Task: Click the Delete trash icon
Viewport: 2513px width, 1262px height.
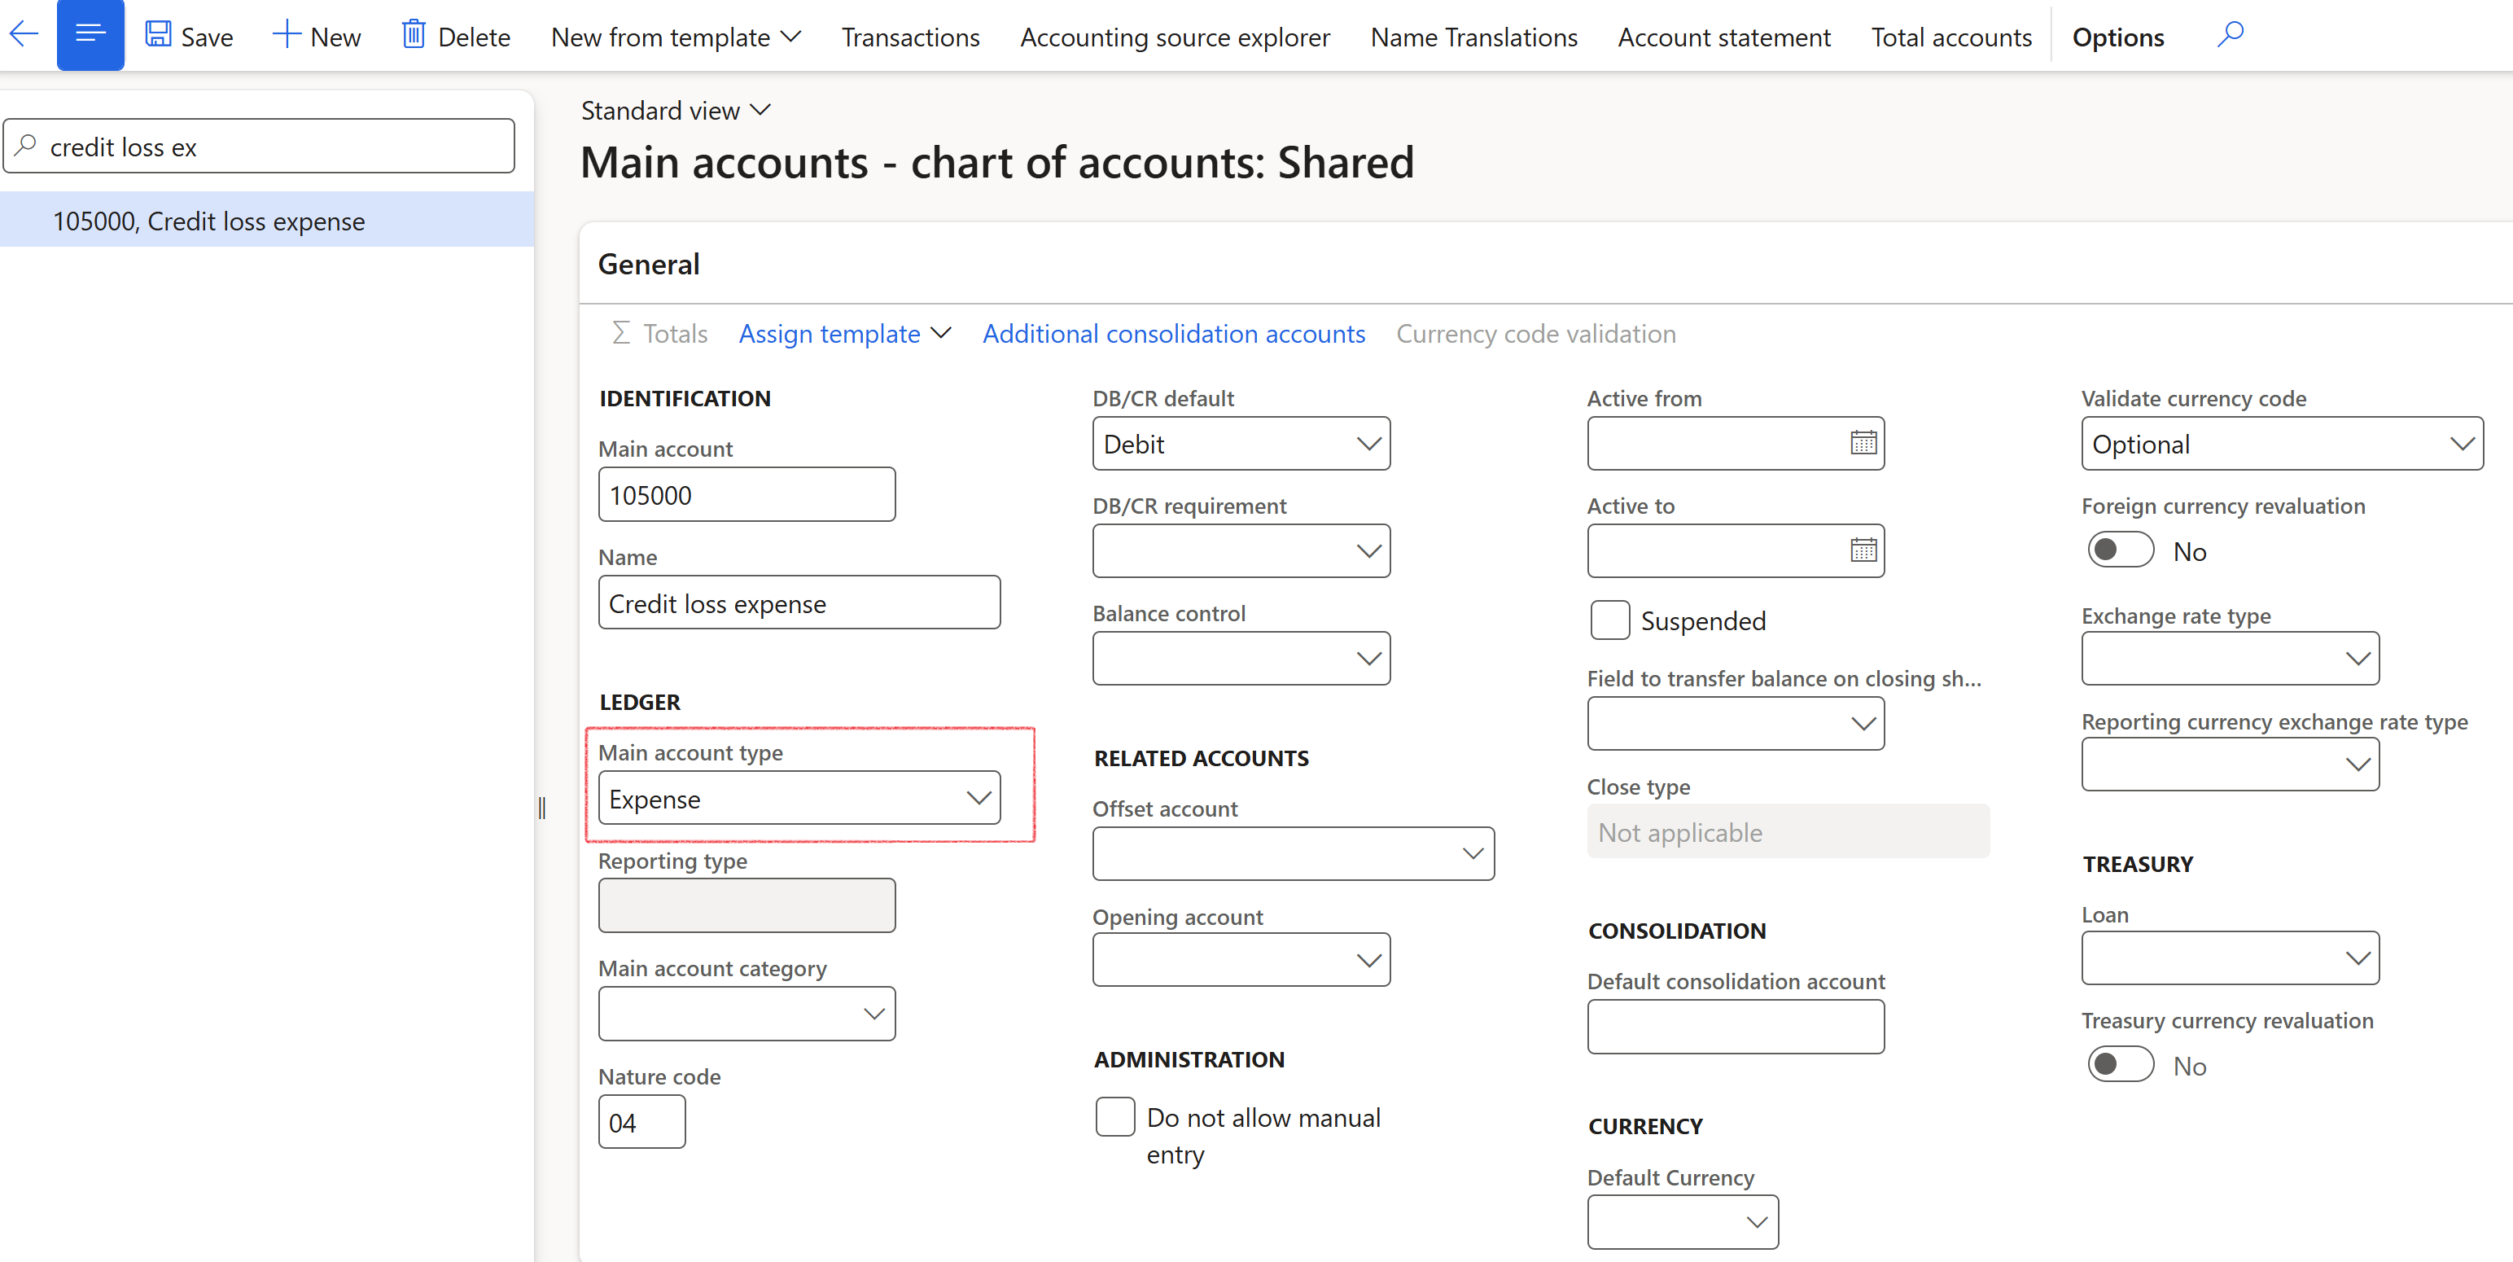Action: pyautogui.click(x=414, y=35)
